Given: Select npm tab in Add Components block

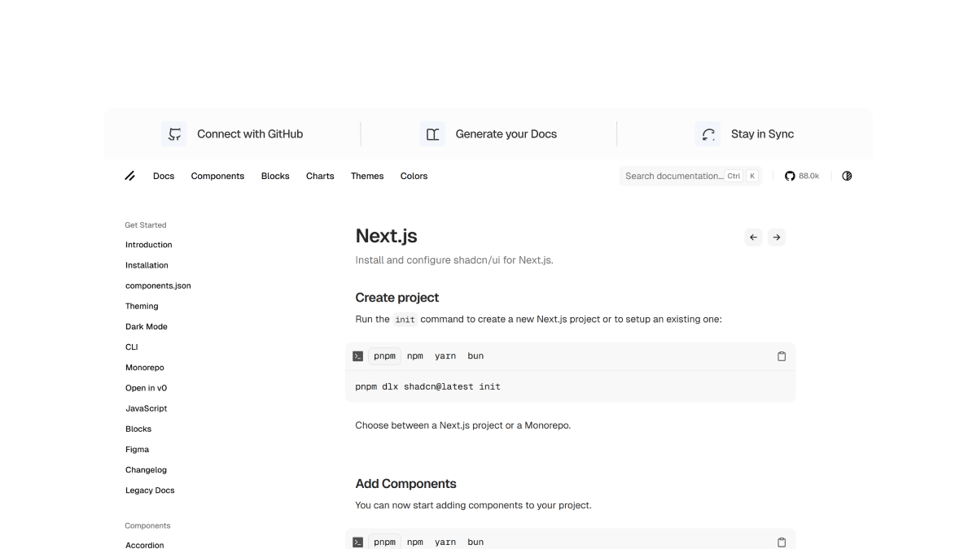Looking at the screenshot, I should [415, 542].
